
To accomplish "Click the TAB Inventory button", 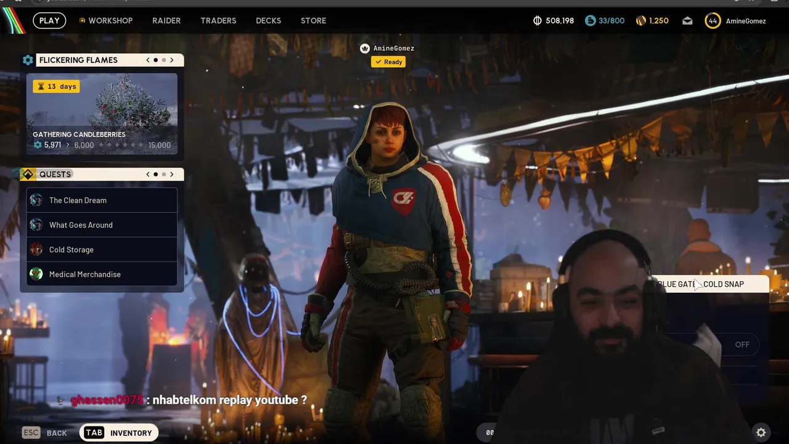I will coord(118,433).
